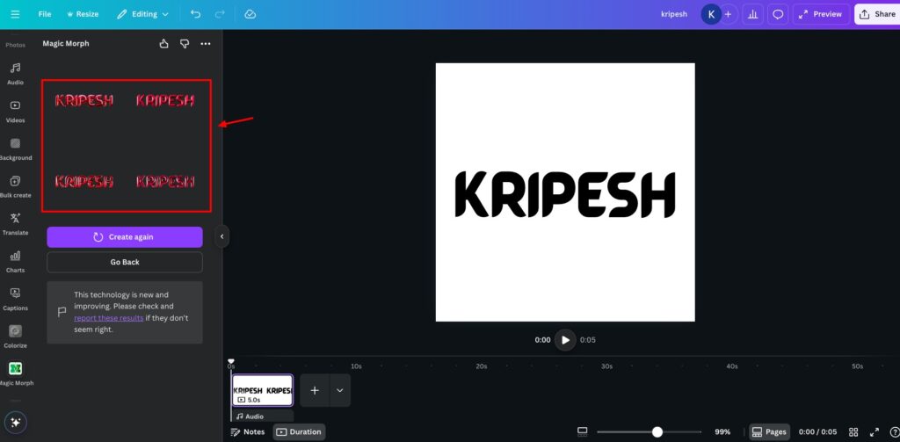Open the Magic Morph sidebar app
Viewport: 900px width, 442px height.
[16, 374]
